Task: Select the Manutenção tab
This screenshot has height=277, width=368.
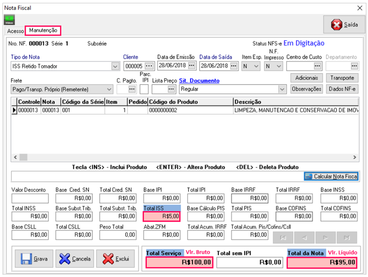Action: (x=43, y=31)
